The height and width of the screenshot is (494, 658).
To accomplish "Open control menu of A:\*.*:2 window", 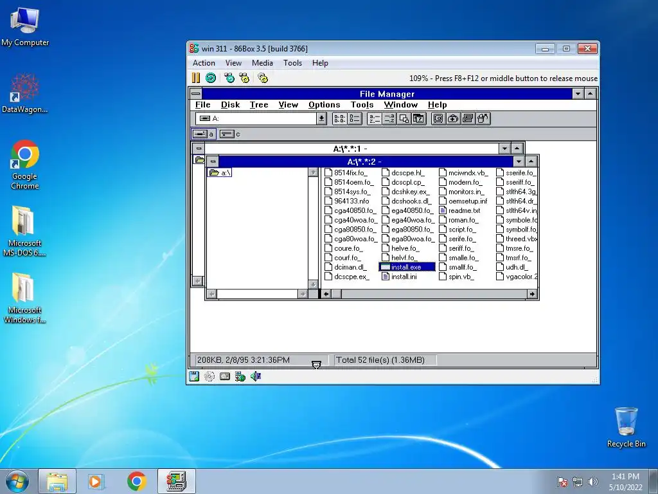I will tap(213, 161).
